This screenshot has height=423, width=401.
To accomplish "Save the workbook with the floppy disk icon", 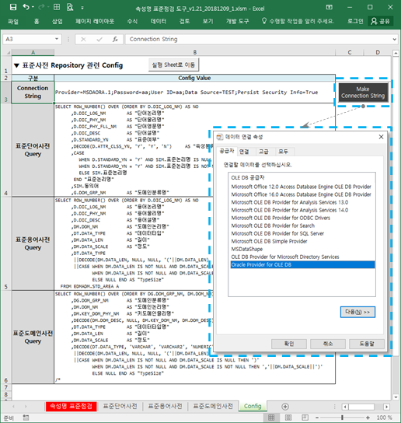I will pyautogui.click(x=13, y=7).
